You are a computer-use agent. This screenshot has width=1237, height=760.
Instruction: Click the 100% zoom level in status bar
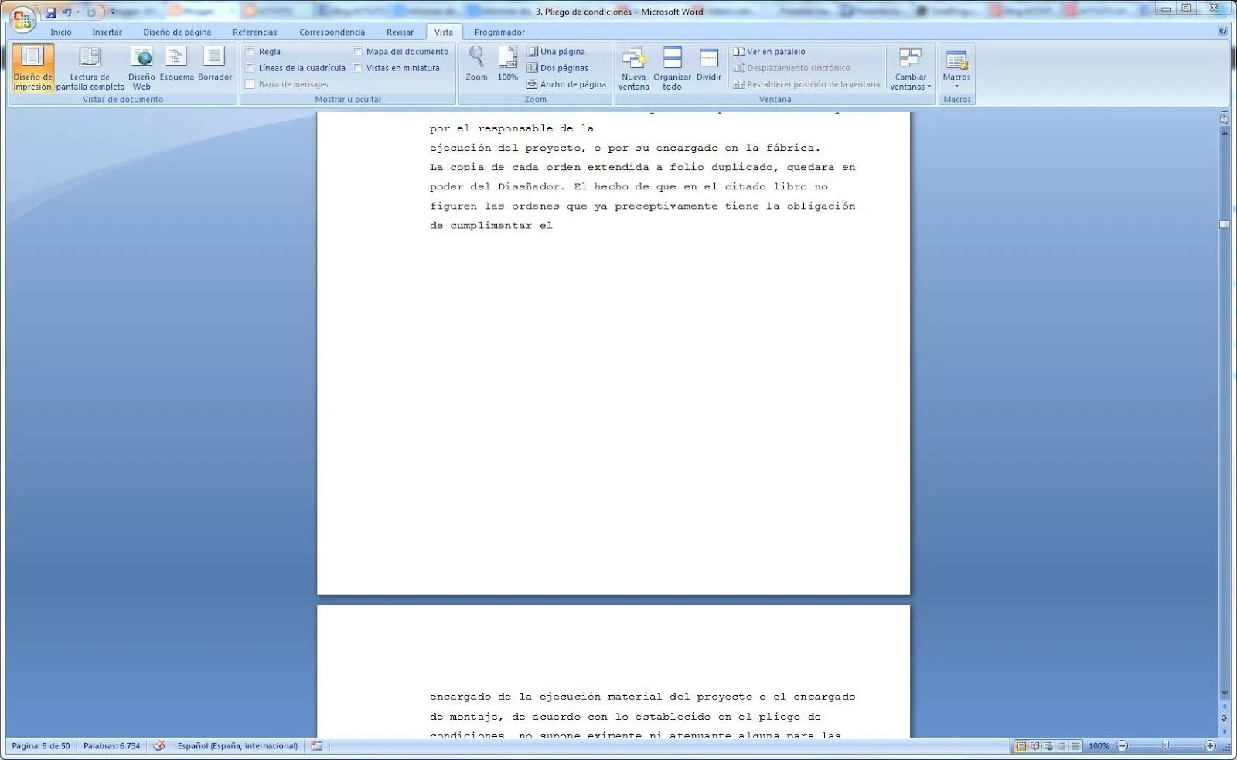(x=1099, y=746)
